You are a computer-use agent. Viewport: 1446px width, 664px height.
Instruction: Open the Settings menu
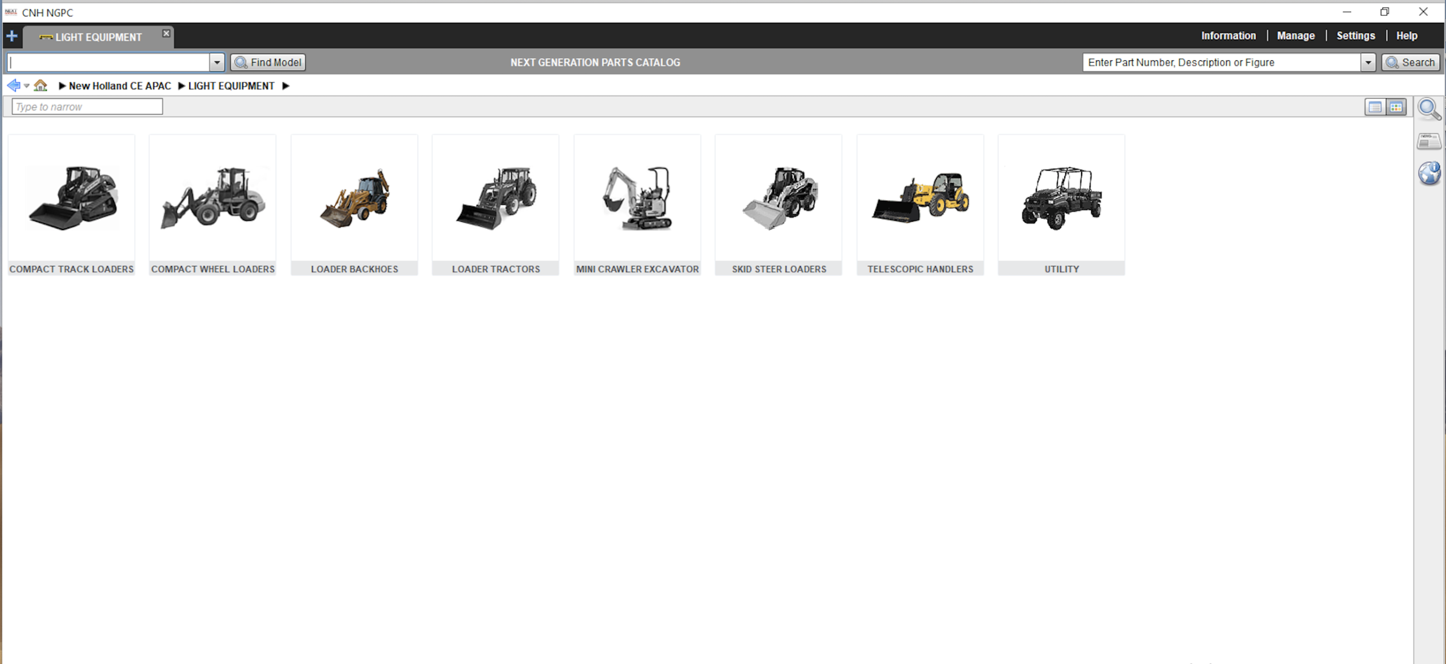point(1356,36)
